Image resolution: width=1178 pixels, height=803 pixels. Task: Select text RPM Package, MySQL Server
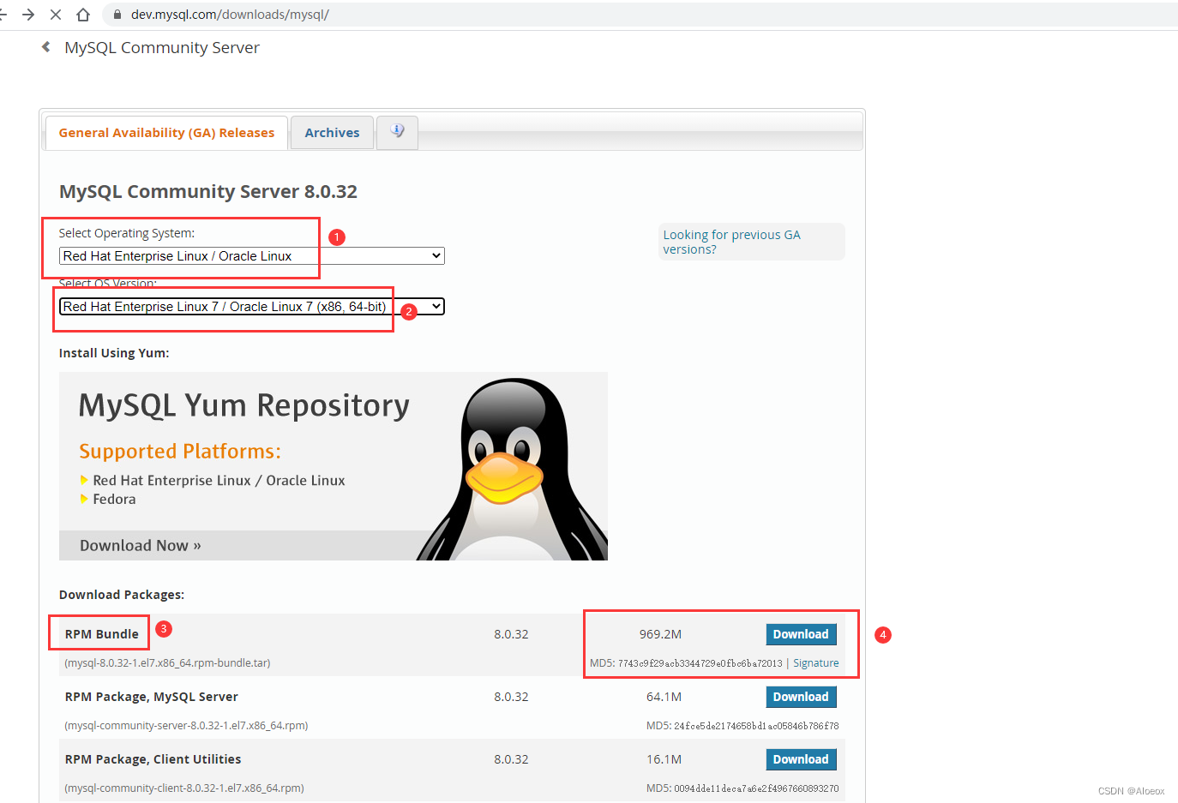(151, 697)
